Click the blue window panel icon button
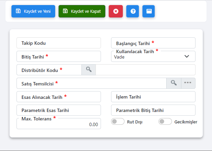 tap(149, 11)
